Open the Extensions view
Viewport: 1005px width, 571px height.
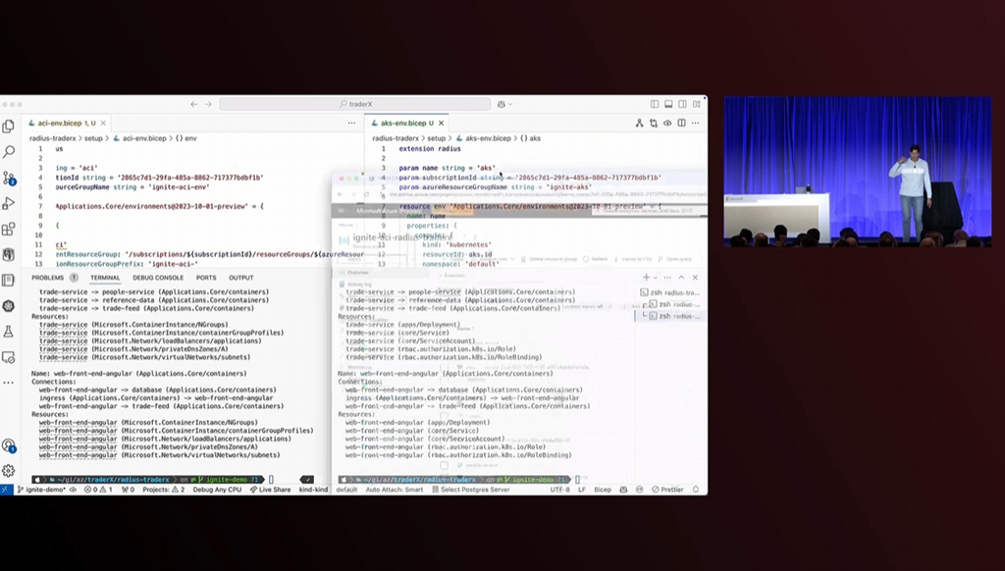tap(9, 230)
